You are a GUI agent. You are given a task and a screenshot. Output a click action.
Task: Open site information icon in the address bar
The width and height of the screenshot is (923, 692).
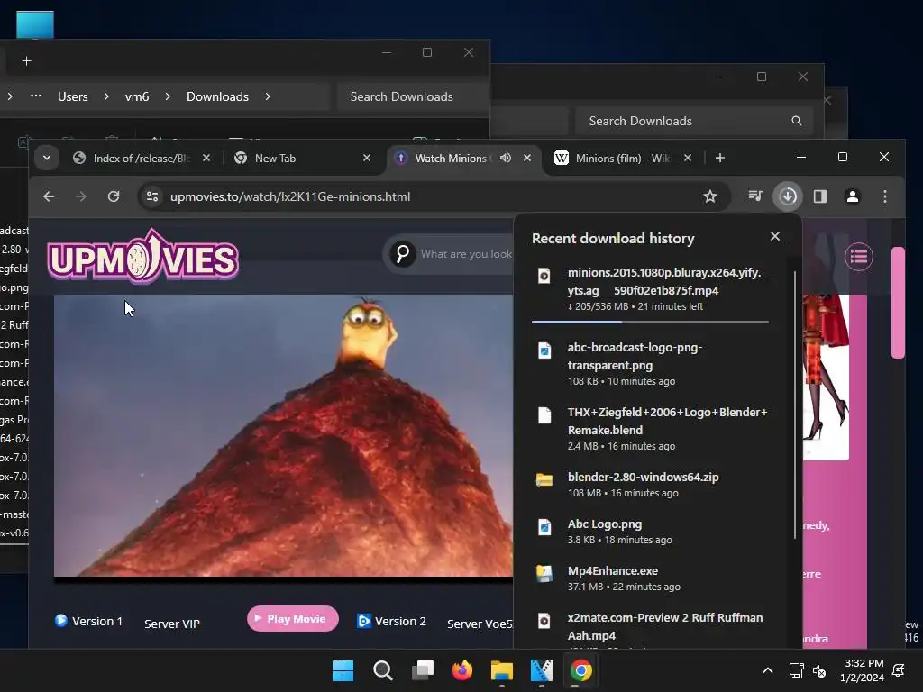pos(152,196)
